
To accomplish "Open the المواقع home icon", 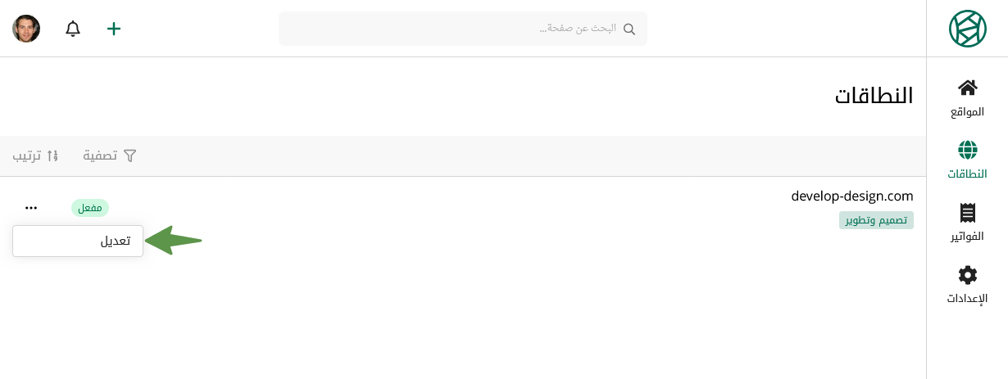I will [967, 88].
